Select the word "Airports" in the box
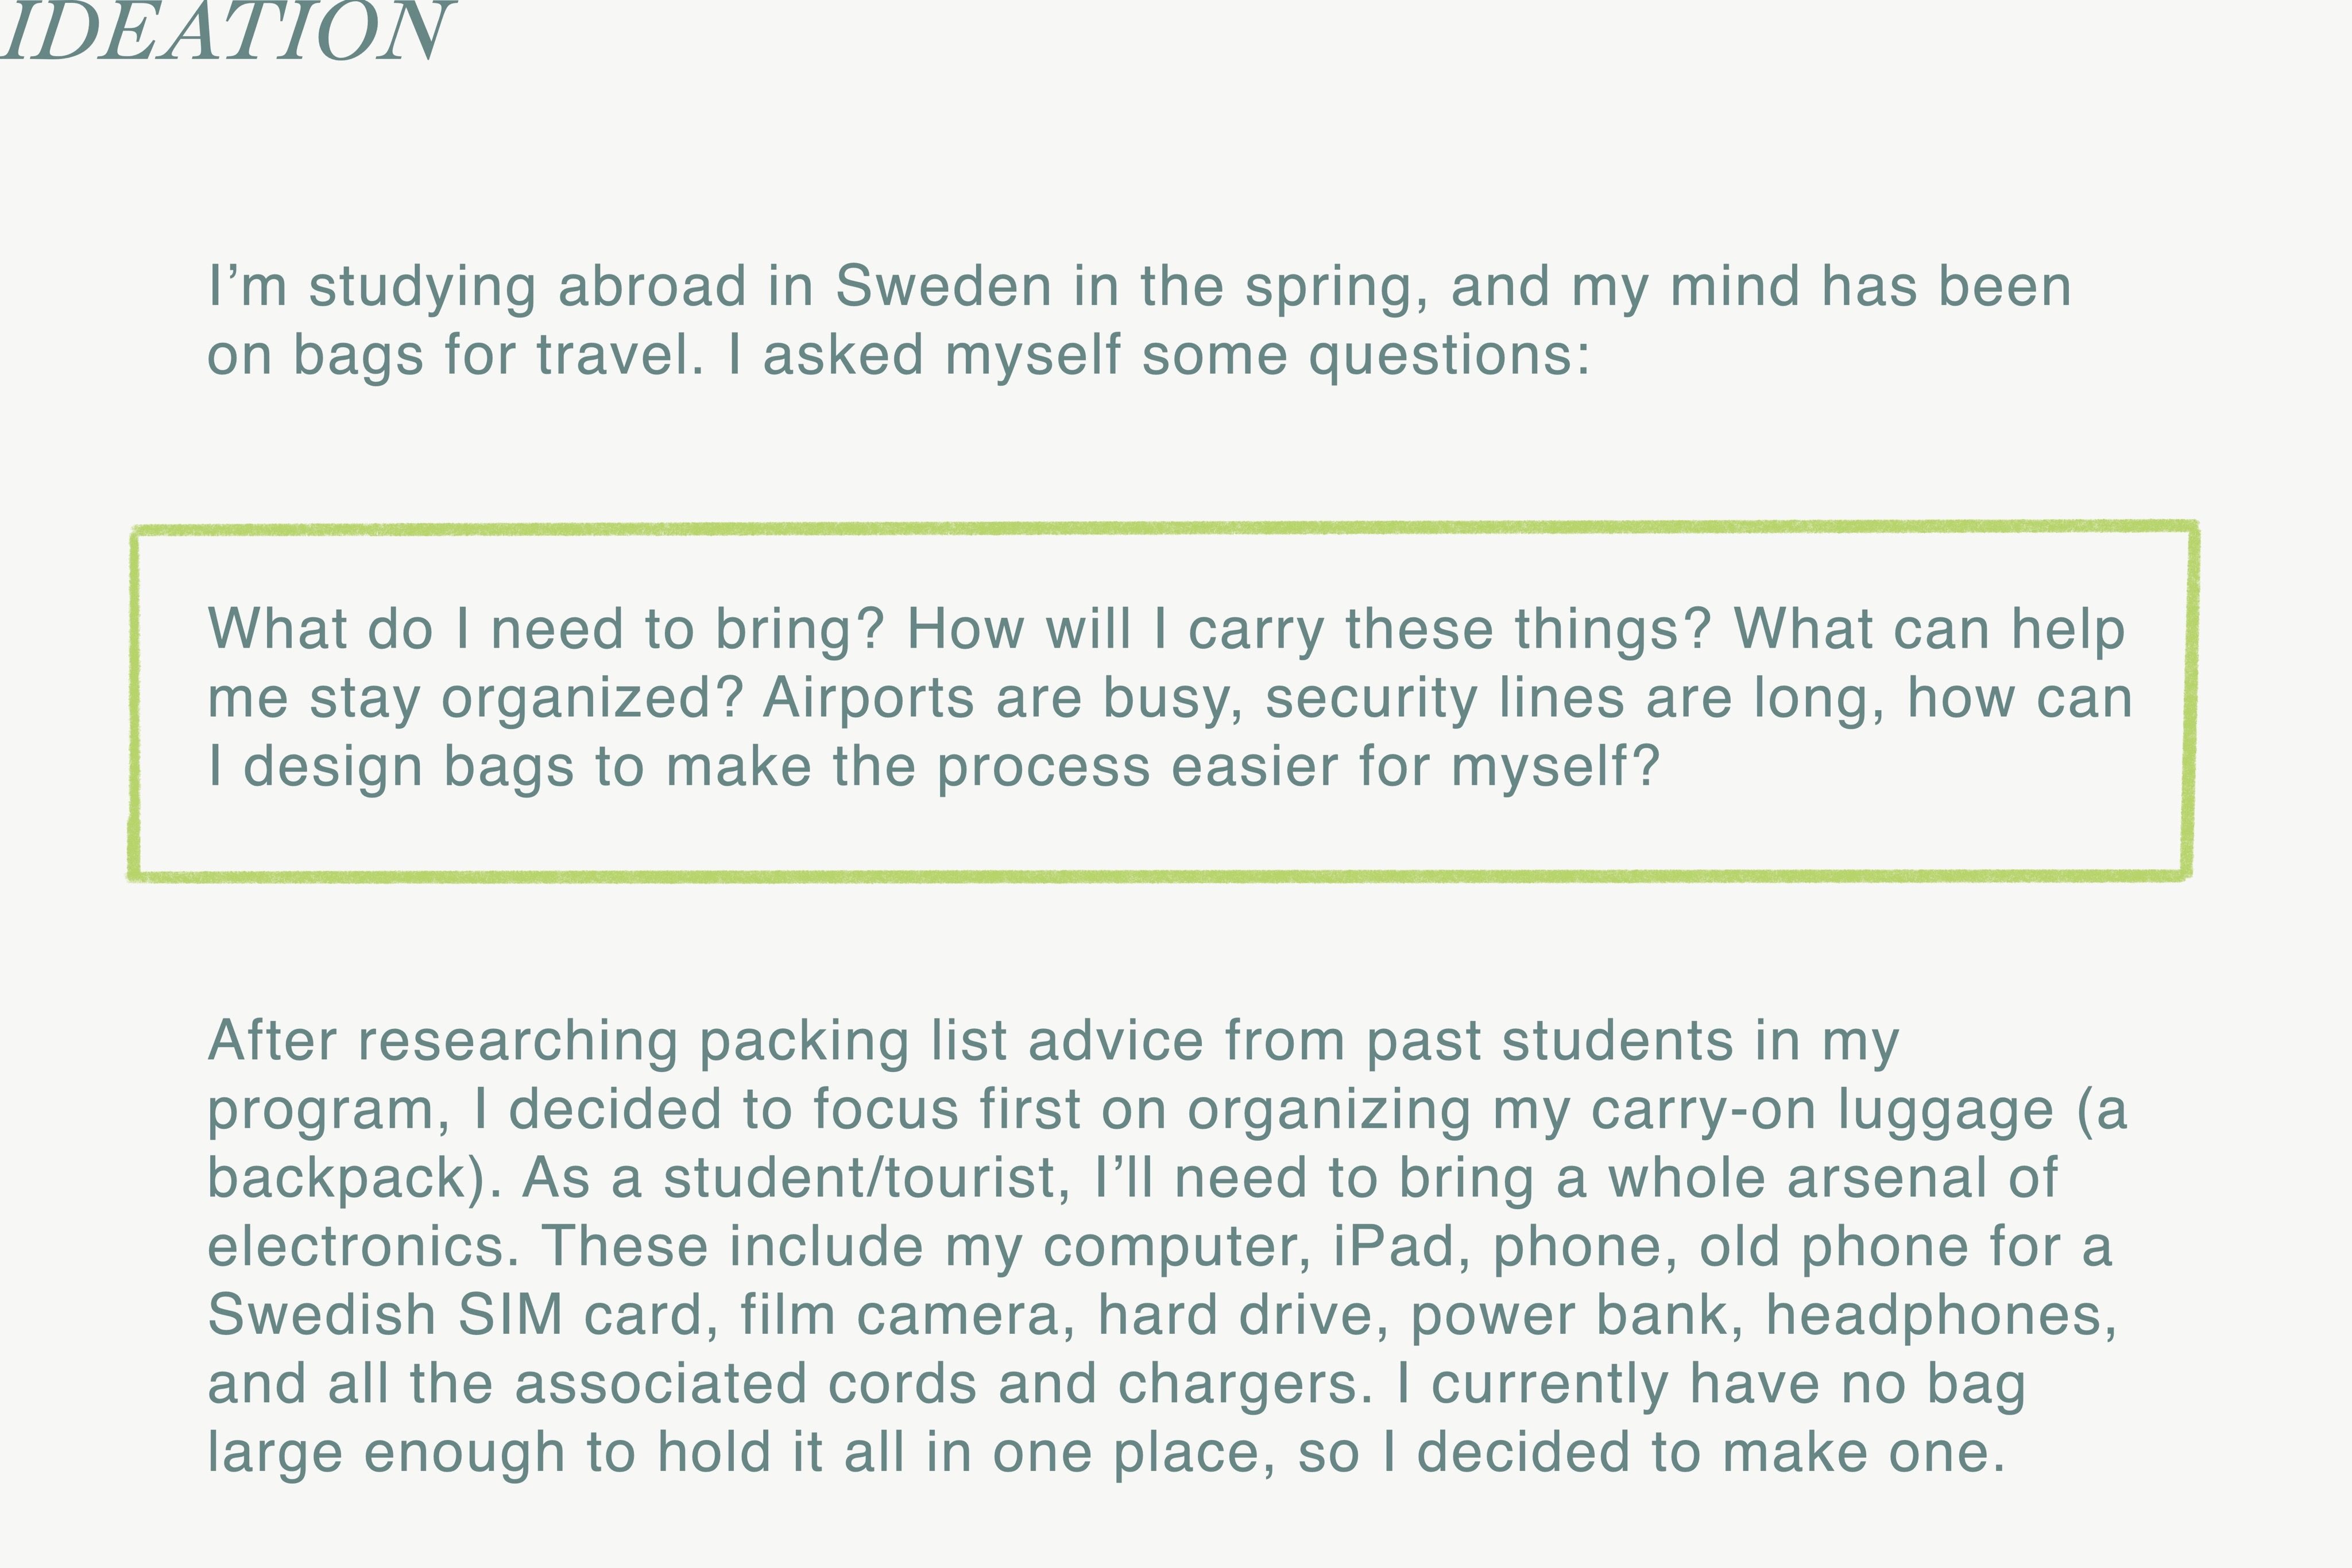 point(868,697)
